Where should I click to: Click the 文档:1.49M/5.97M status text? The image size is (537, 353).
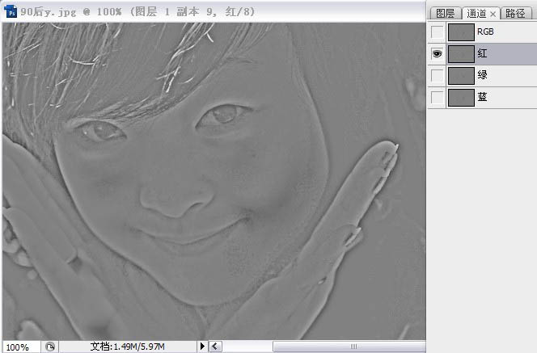click(128, 347)
